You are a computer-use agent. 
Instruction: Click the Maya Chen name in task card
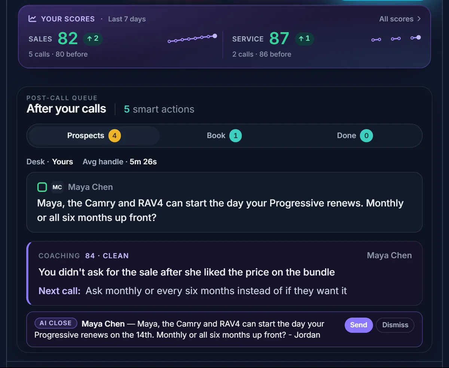click(90, 187)
